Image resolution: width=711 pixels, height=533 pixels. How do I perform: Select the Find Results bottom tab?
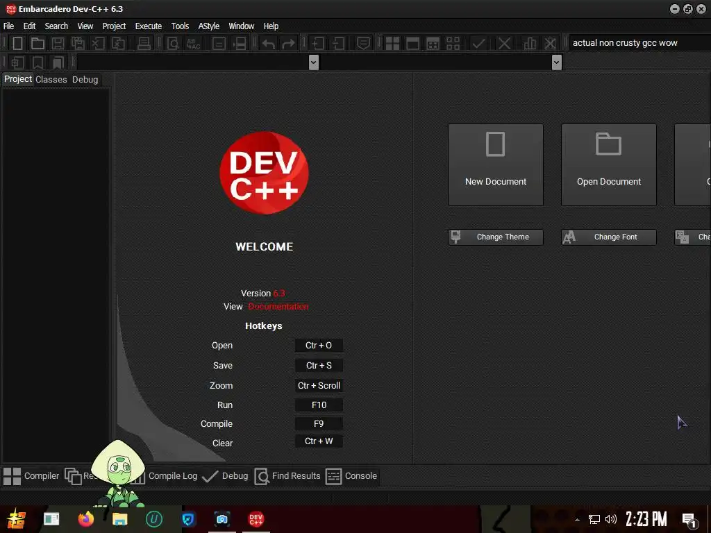pyautogui.click(x=287, y=476)
